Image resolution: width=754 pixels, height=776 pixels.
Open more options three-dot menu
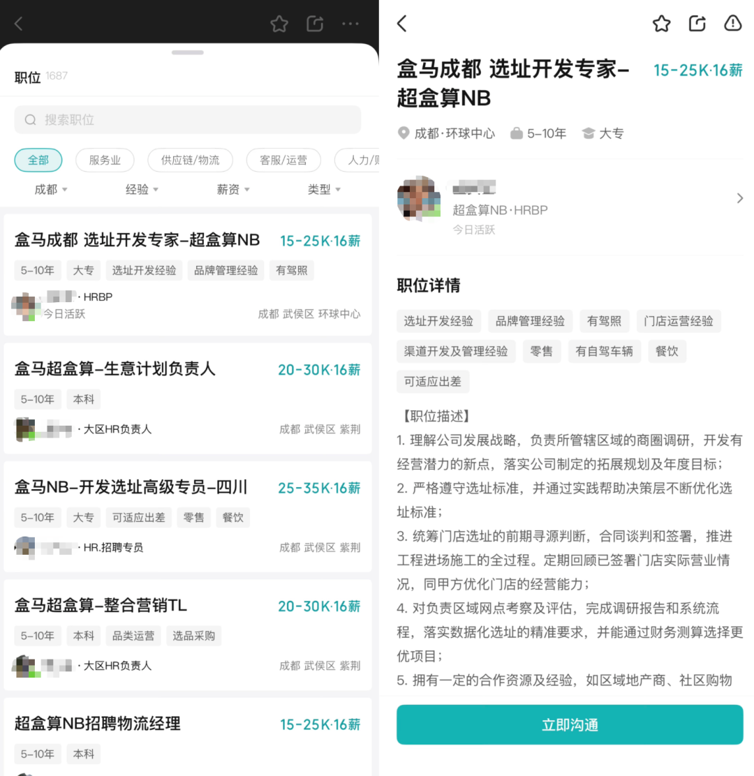[x=350, y=24]
